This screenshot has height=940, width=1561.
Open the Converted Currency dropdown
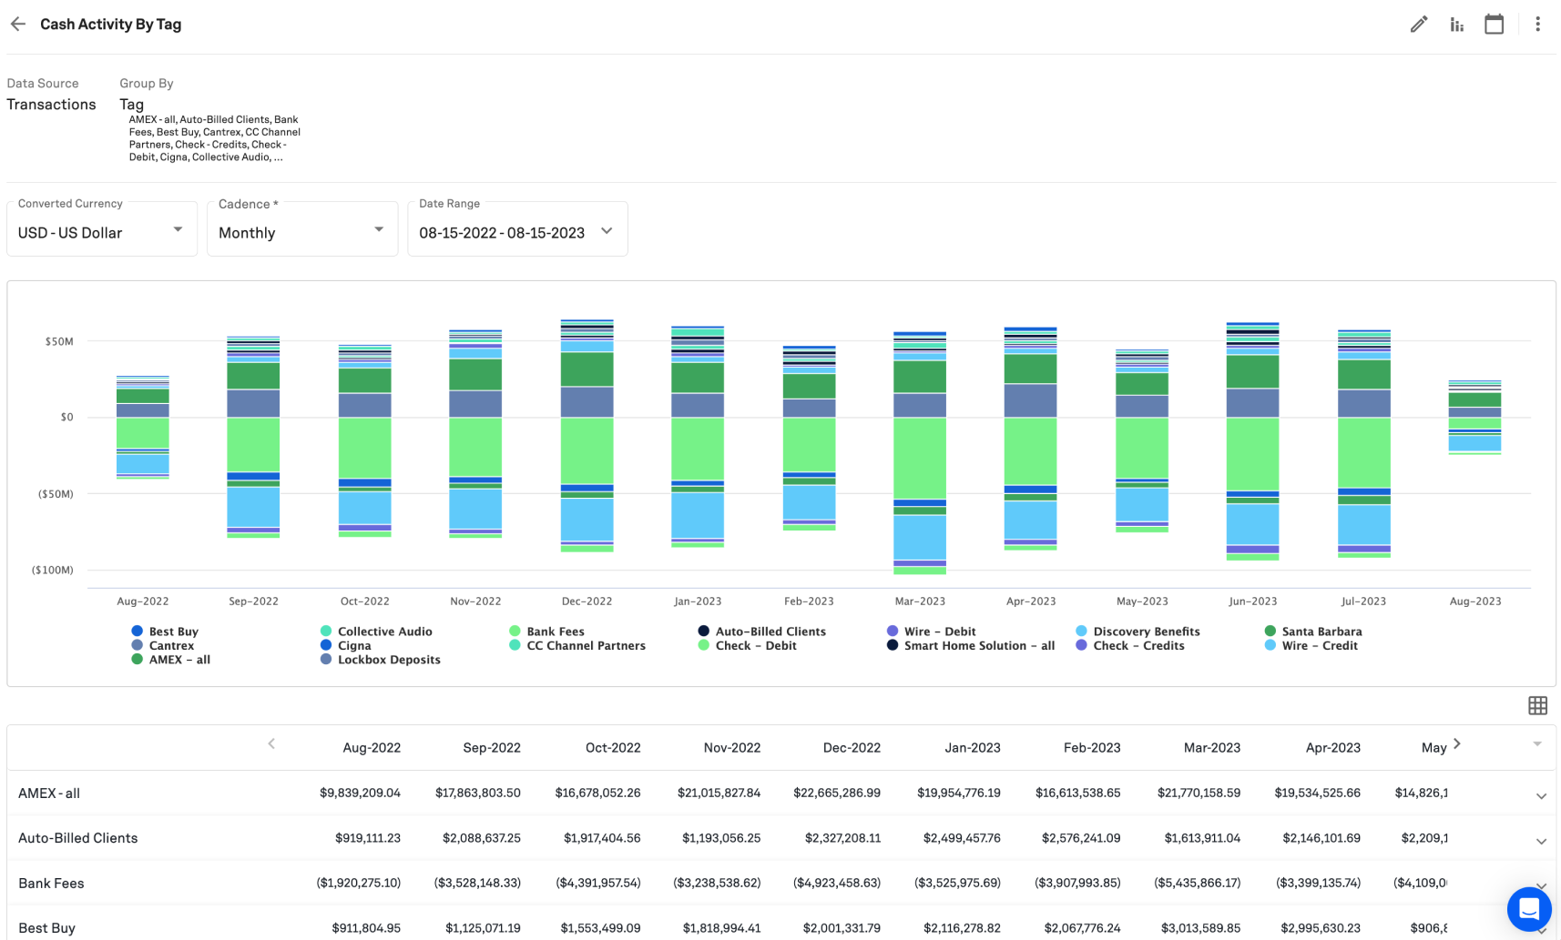click(101, 230)
